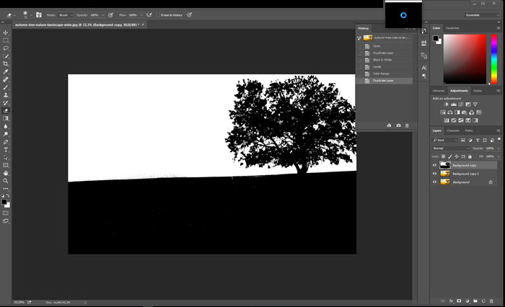
Task: Select the Hand tool
Action: [x=6, y=173]
